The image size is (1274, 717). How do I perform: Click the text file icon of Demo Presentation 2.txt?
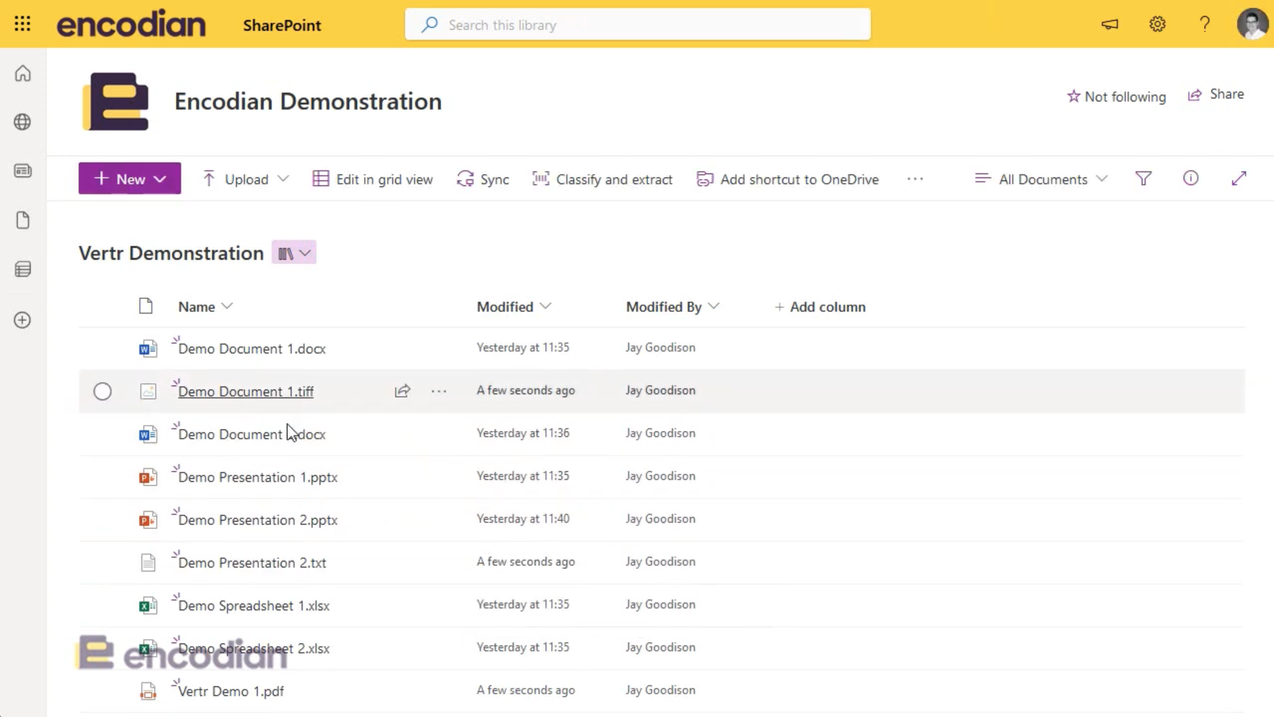148,563
